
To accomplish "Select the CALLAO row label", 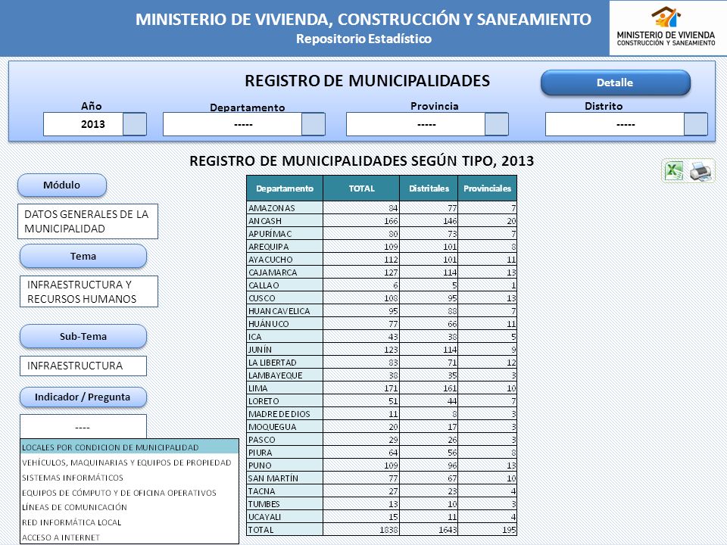I will click(264, 285).
